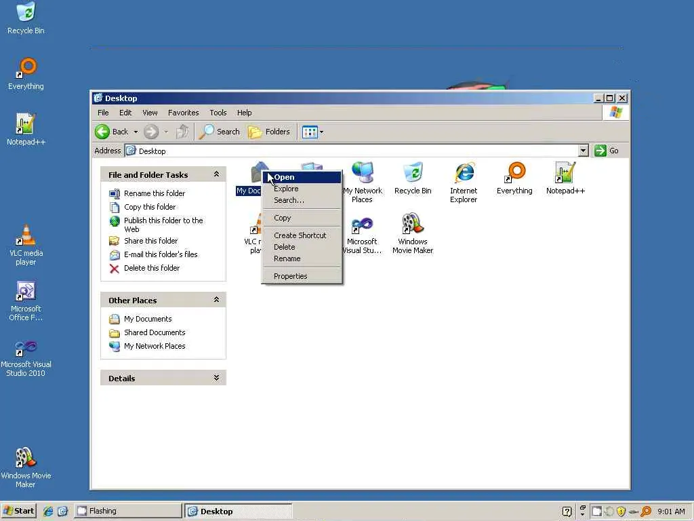Open the Search pane from toolbar
Screen dimensions: 694x521
point(220,132)
